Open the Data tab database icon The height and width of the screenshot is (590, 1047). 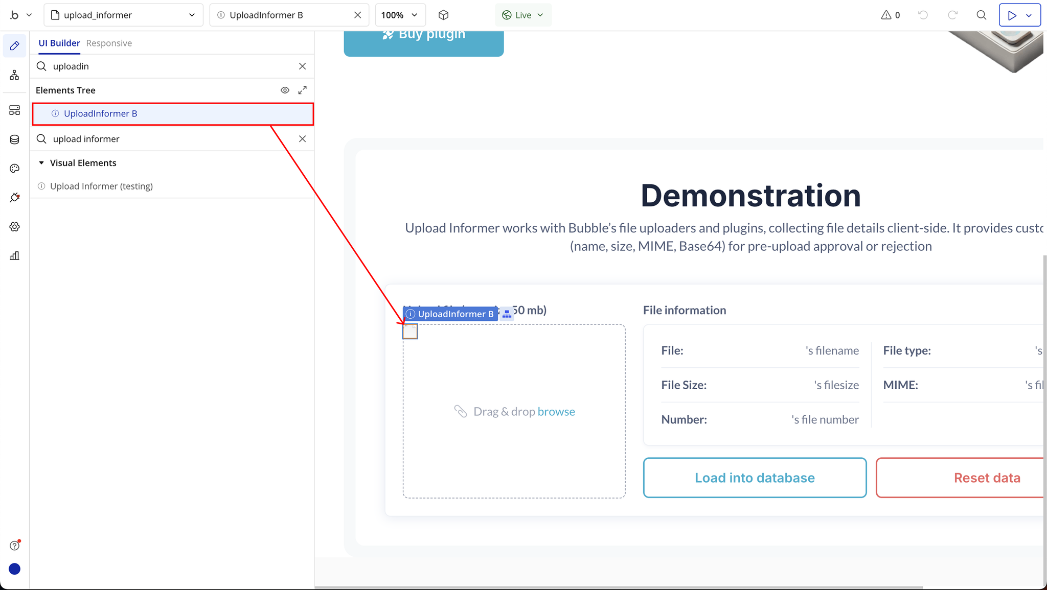14,139
